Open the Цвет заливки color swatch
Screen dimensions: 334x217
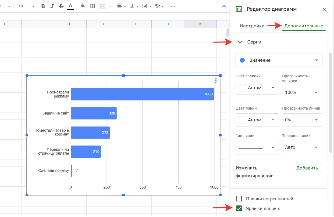click(257, 88)
